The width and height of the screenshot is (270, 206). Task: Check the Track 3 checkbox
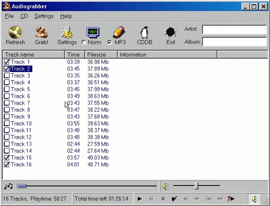[x=6, y=75]
